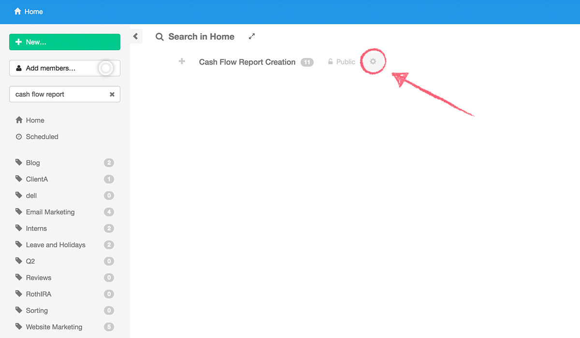The width and height of the screenshot is (580, 338).
Task: Click the count badge next to Interns
Action: [x=109, y=228]
